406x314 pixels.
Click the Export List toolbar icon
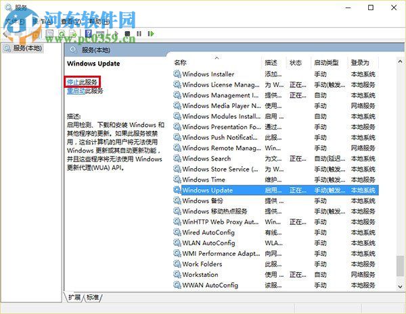click(x=73, y=34)
